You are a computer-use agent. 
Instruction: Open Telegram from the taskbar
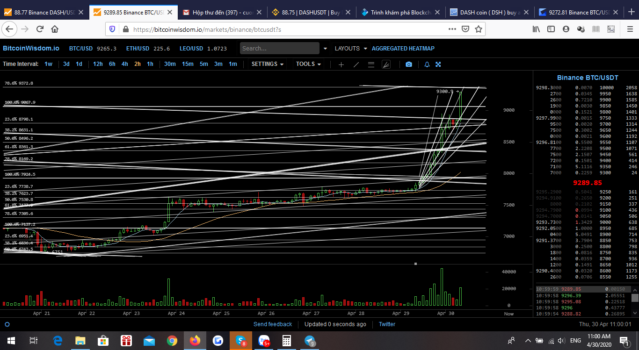coord(310,341)
